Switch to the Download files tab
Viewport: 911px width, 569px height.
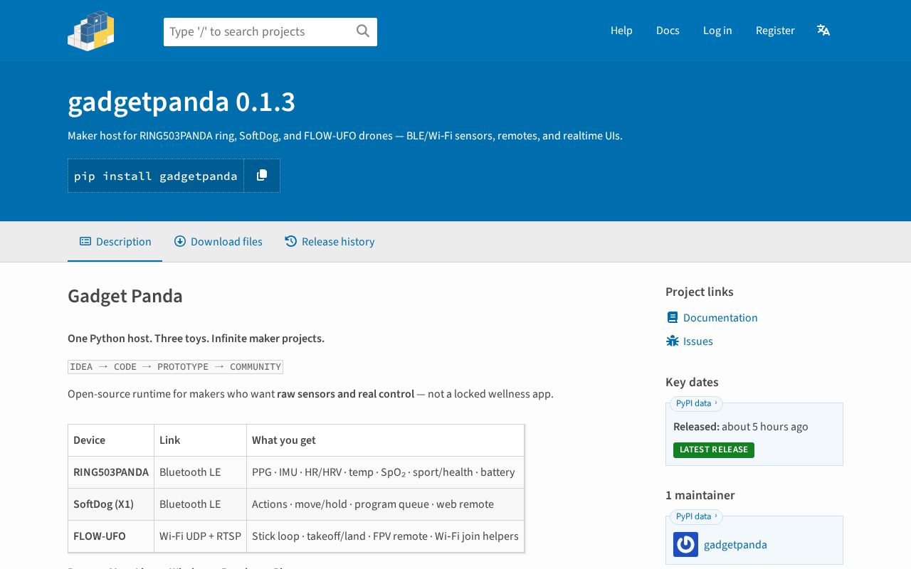(218, 241)
